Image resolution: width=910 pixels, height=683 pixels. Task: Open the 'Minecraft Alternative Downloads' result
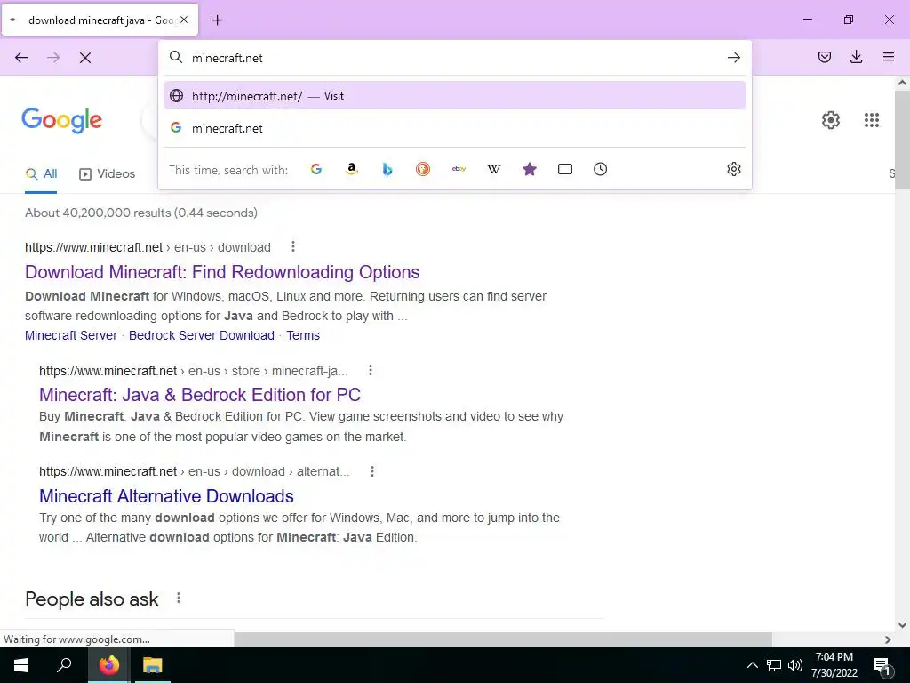166,496
